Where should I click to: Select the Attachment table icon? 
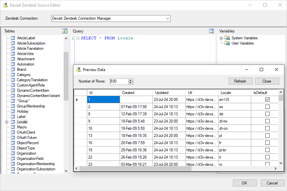(13, 59)
